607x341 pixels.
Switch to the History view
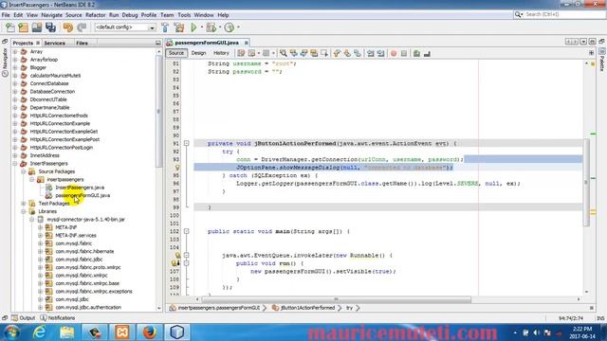(221, 53)
